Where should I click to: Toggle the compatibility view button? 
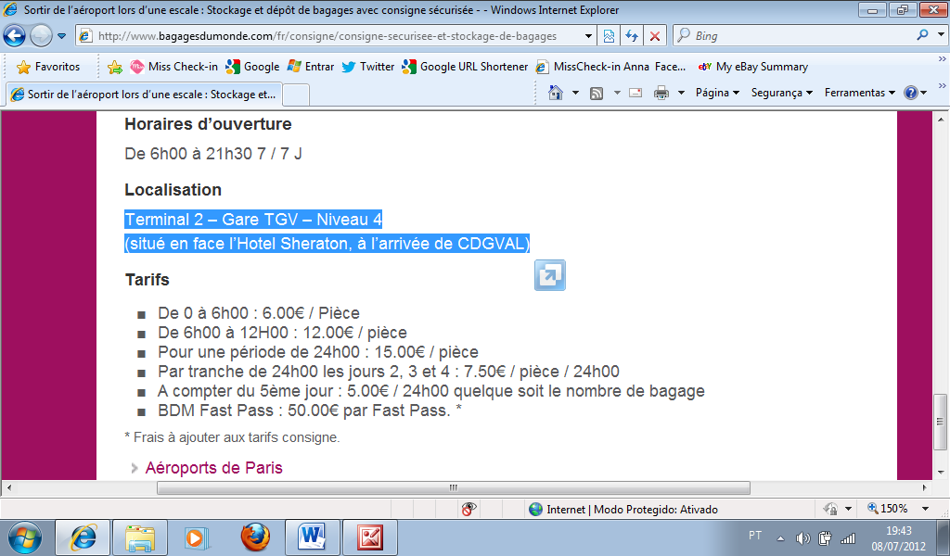point(609,36)
